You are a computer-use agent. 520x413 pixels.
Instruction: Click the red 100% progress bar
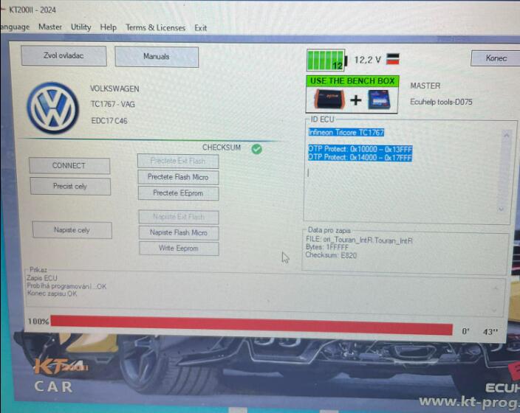pos(252,325)
